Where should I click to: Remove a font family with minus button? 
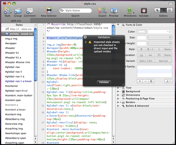(145, 81)
